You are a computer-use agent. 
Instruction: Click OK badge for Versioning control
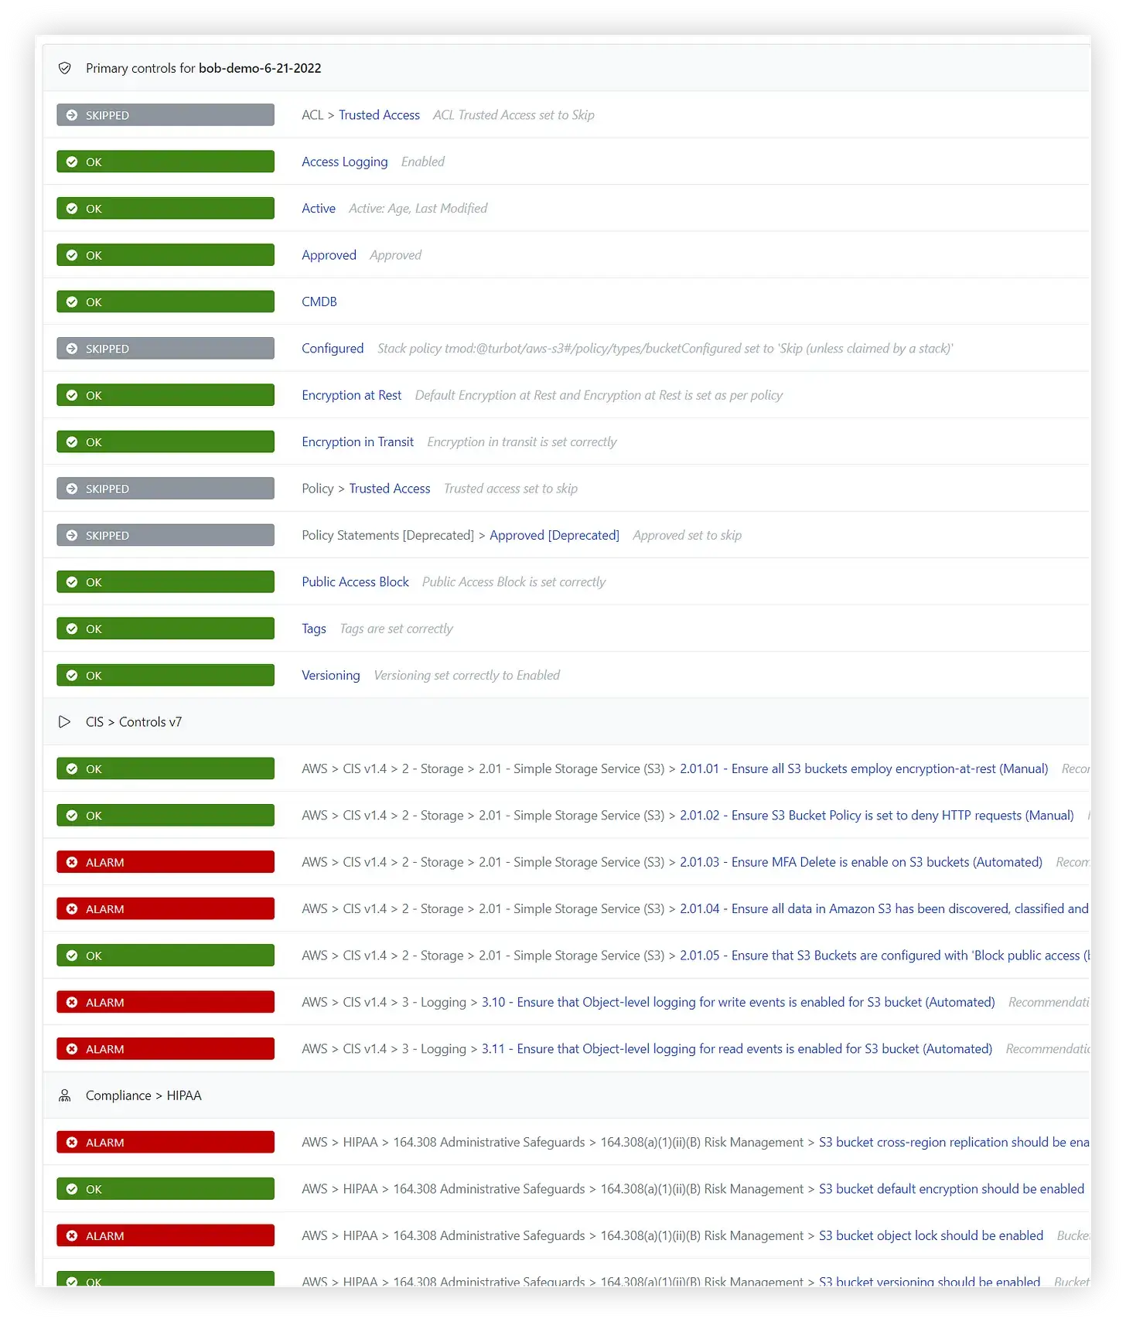[165, 676]
